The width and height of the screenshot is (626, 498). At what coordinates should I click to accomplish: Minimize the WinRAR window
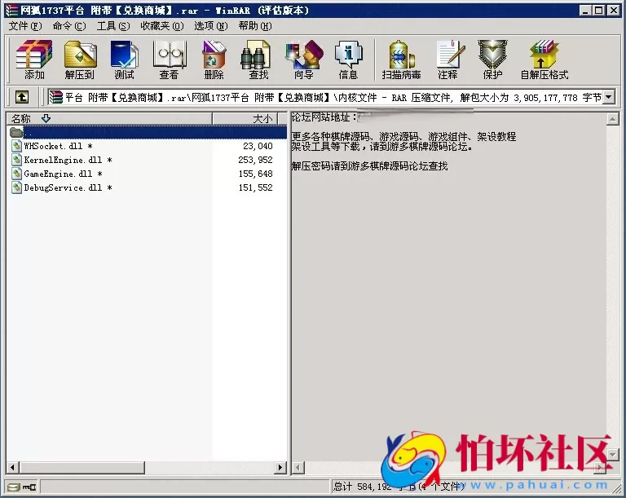(x=585, y=11)
